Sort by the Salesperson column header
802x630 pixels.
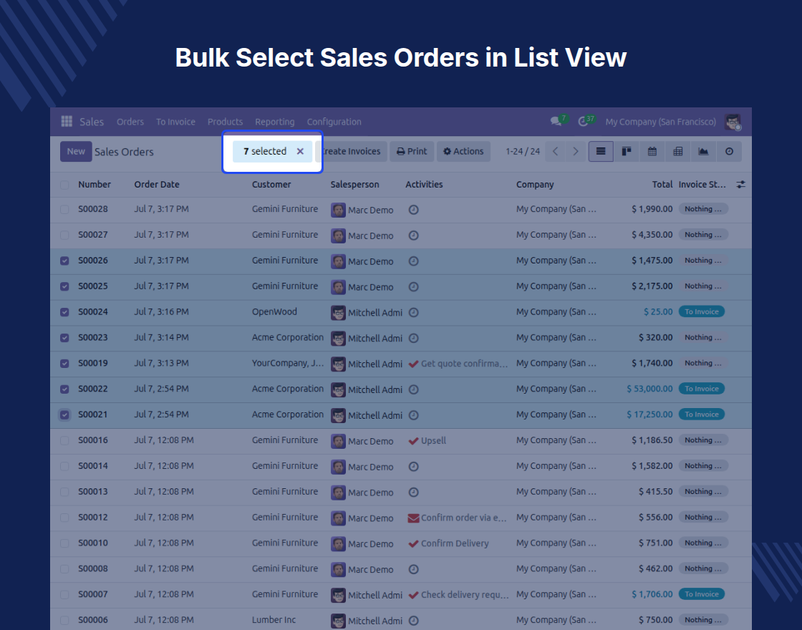[355, 185]
